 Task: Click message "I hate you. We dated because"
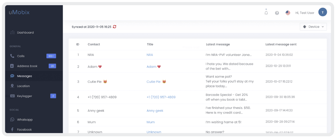[229, 64]
